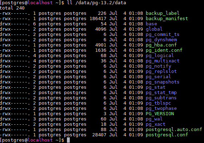Image resolution: width=204 pixels, height=143 pixels.
Task: Click the pg_wal directory name
Action: pyautogui.click(x=154, y=119)
